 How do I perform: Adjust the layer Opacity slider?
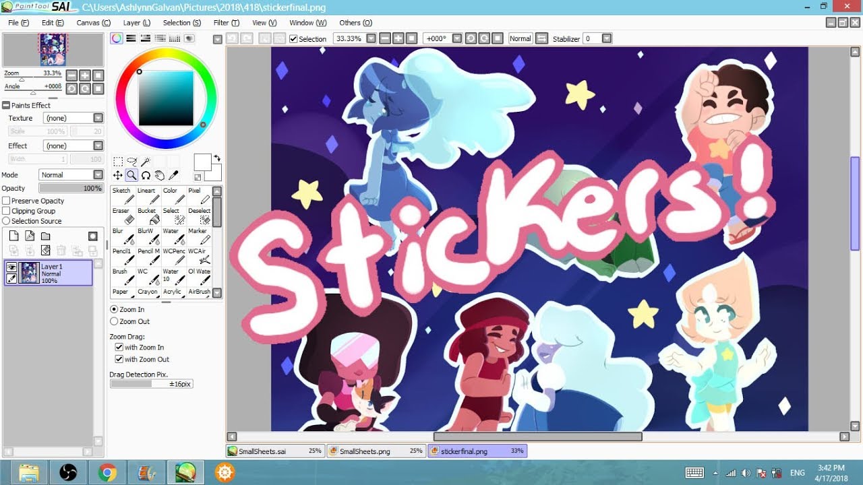[71, 188]
